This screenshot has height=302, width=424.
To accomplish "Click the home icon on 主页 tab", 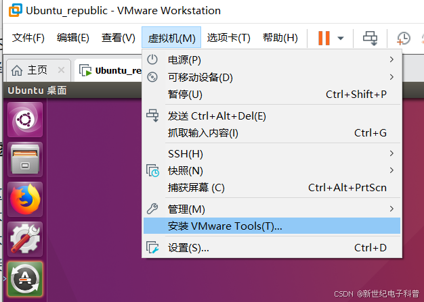I will point(17,70).
